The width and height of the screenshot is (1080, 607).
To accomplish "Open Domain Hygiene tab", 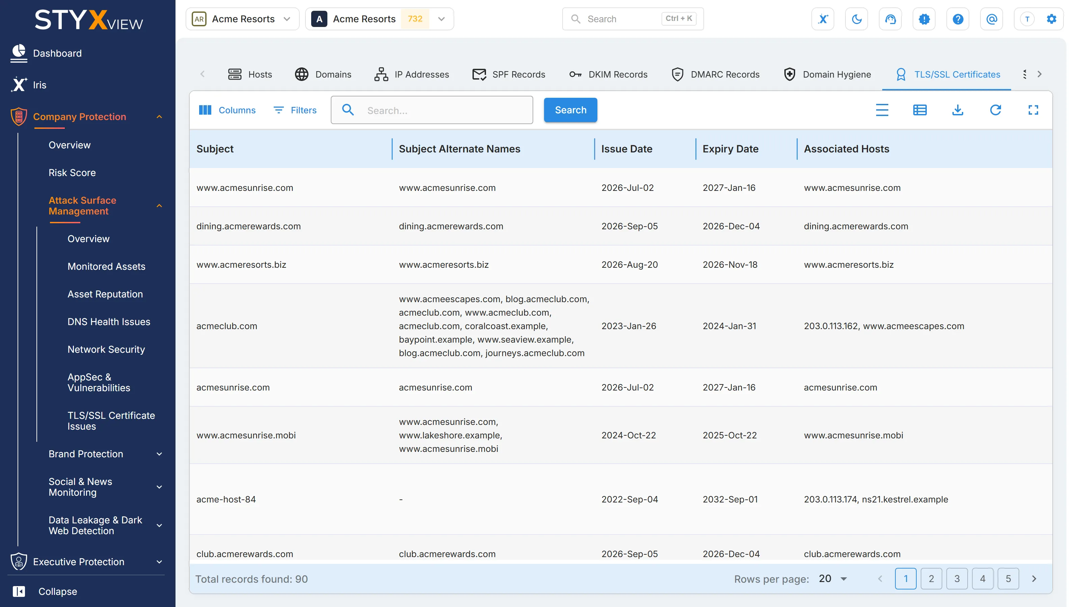I will tap(827, 74).
